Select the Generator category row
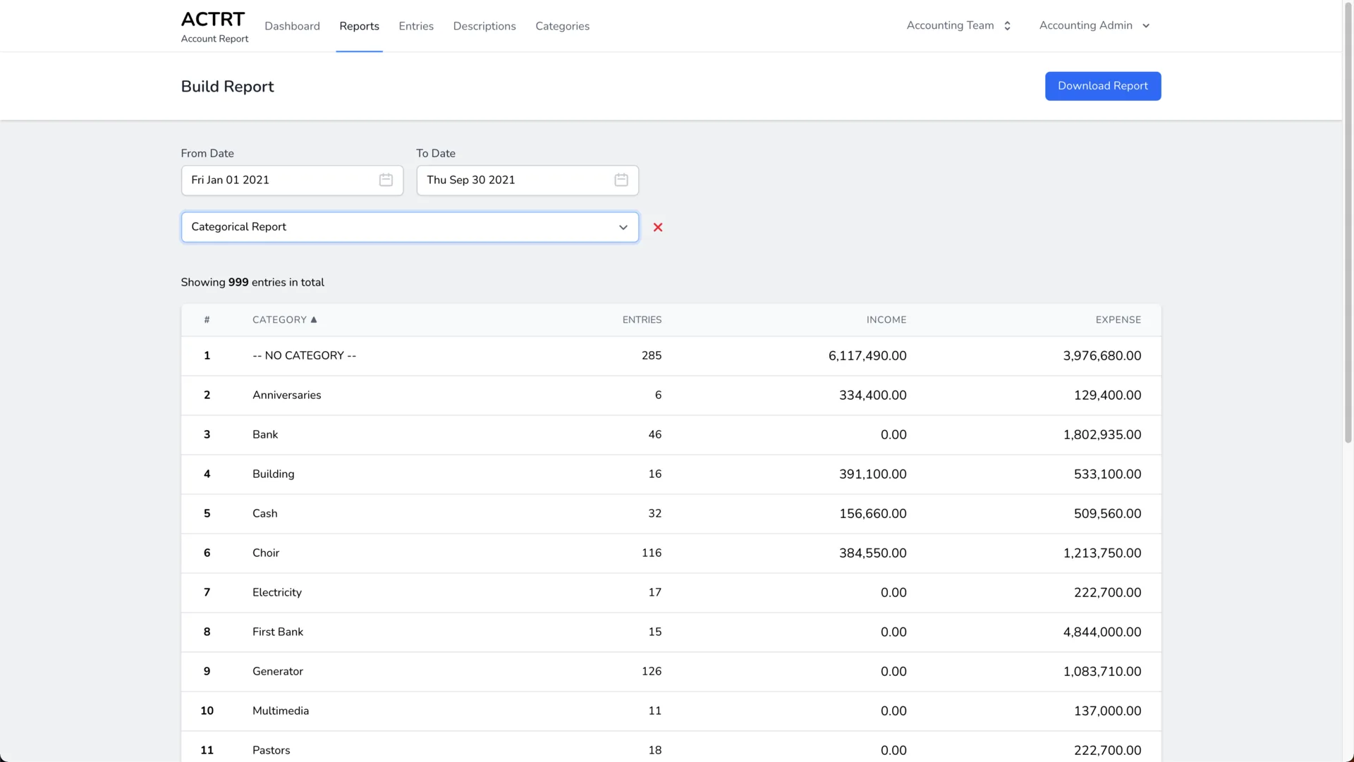Image resolution: width=1354 pixels, height=762 pixels. 671,672
